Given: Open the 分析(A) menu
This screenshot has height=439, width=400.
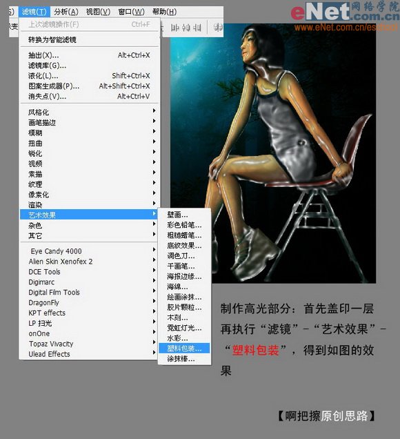Looking at the screenshot, I should pyautogui.click(x=66, y=12).
